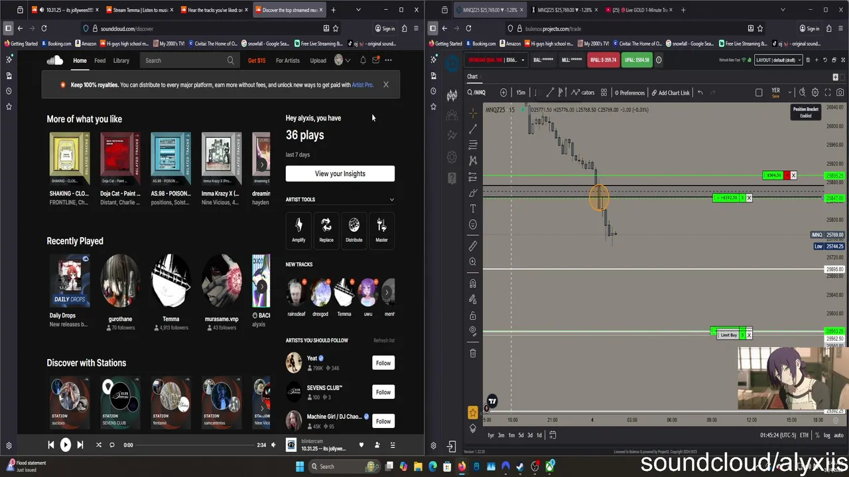Open the three-dot more menu in SoundCloud header
The image size is (849, 477).
click(x=388, y=60)
